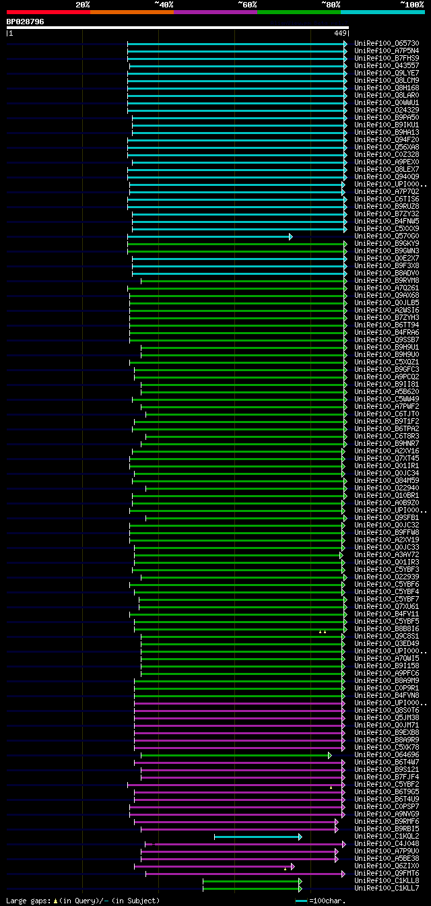Click the short cyan bar for UniRef100_C1KQL2

tap(258, 837)
